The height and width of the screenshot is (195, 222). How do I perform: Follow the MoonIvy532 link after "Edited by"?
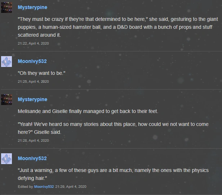(44, 187)
